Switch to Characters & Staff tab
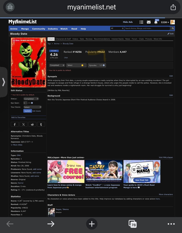182x233 pixels. point(63,39)
